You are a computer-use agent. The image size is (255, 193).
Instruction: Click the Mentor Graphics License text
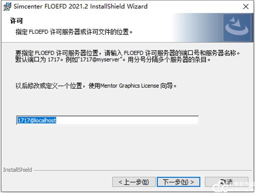(x=130, y=86)
